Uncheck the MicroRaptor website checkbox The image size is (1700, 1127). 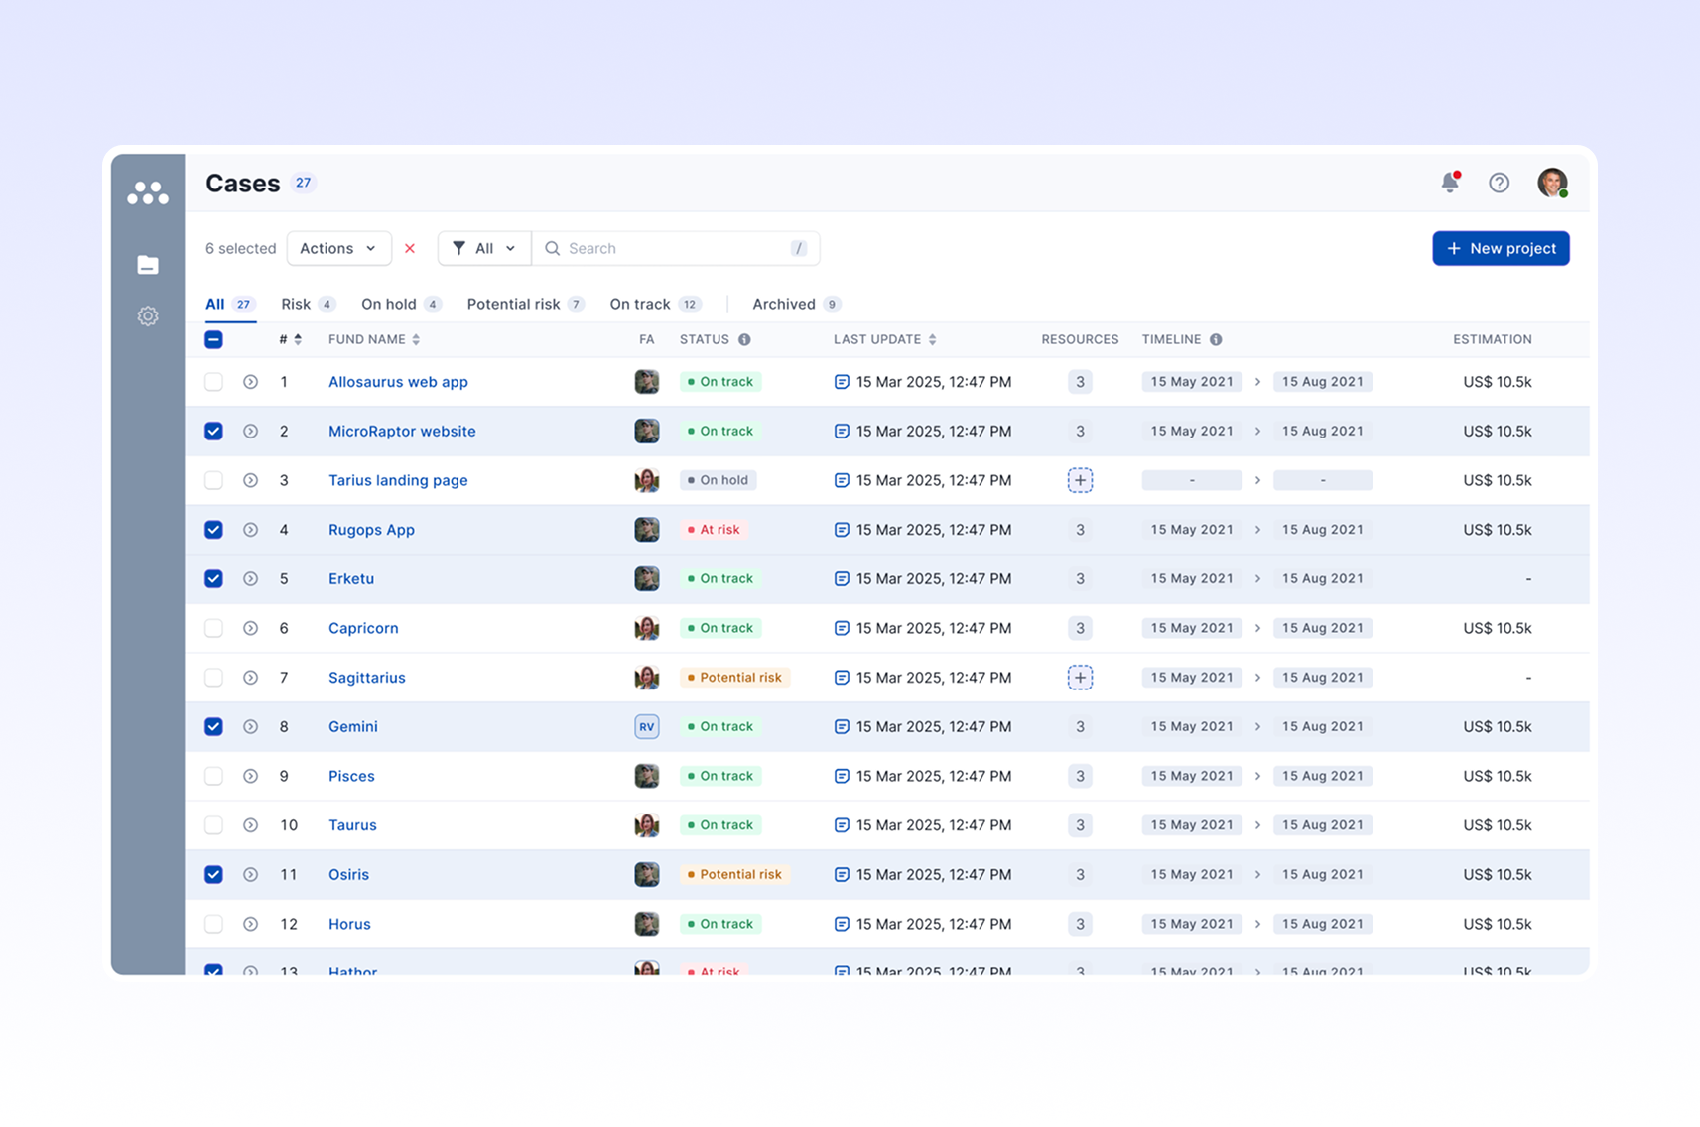pyautogui.click(x=213, y=432)
